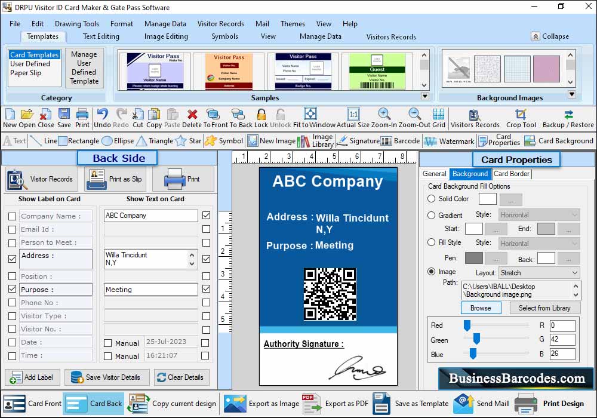Select the Signature tool
Viewport: 597px width, 418px height.
point(358,141)
